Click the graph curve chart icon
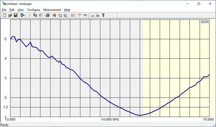216x127 pixels. click(65, 15)
